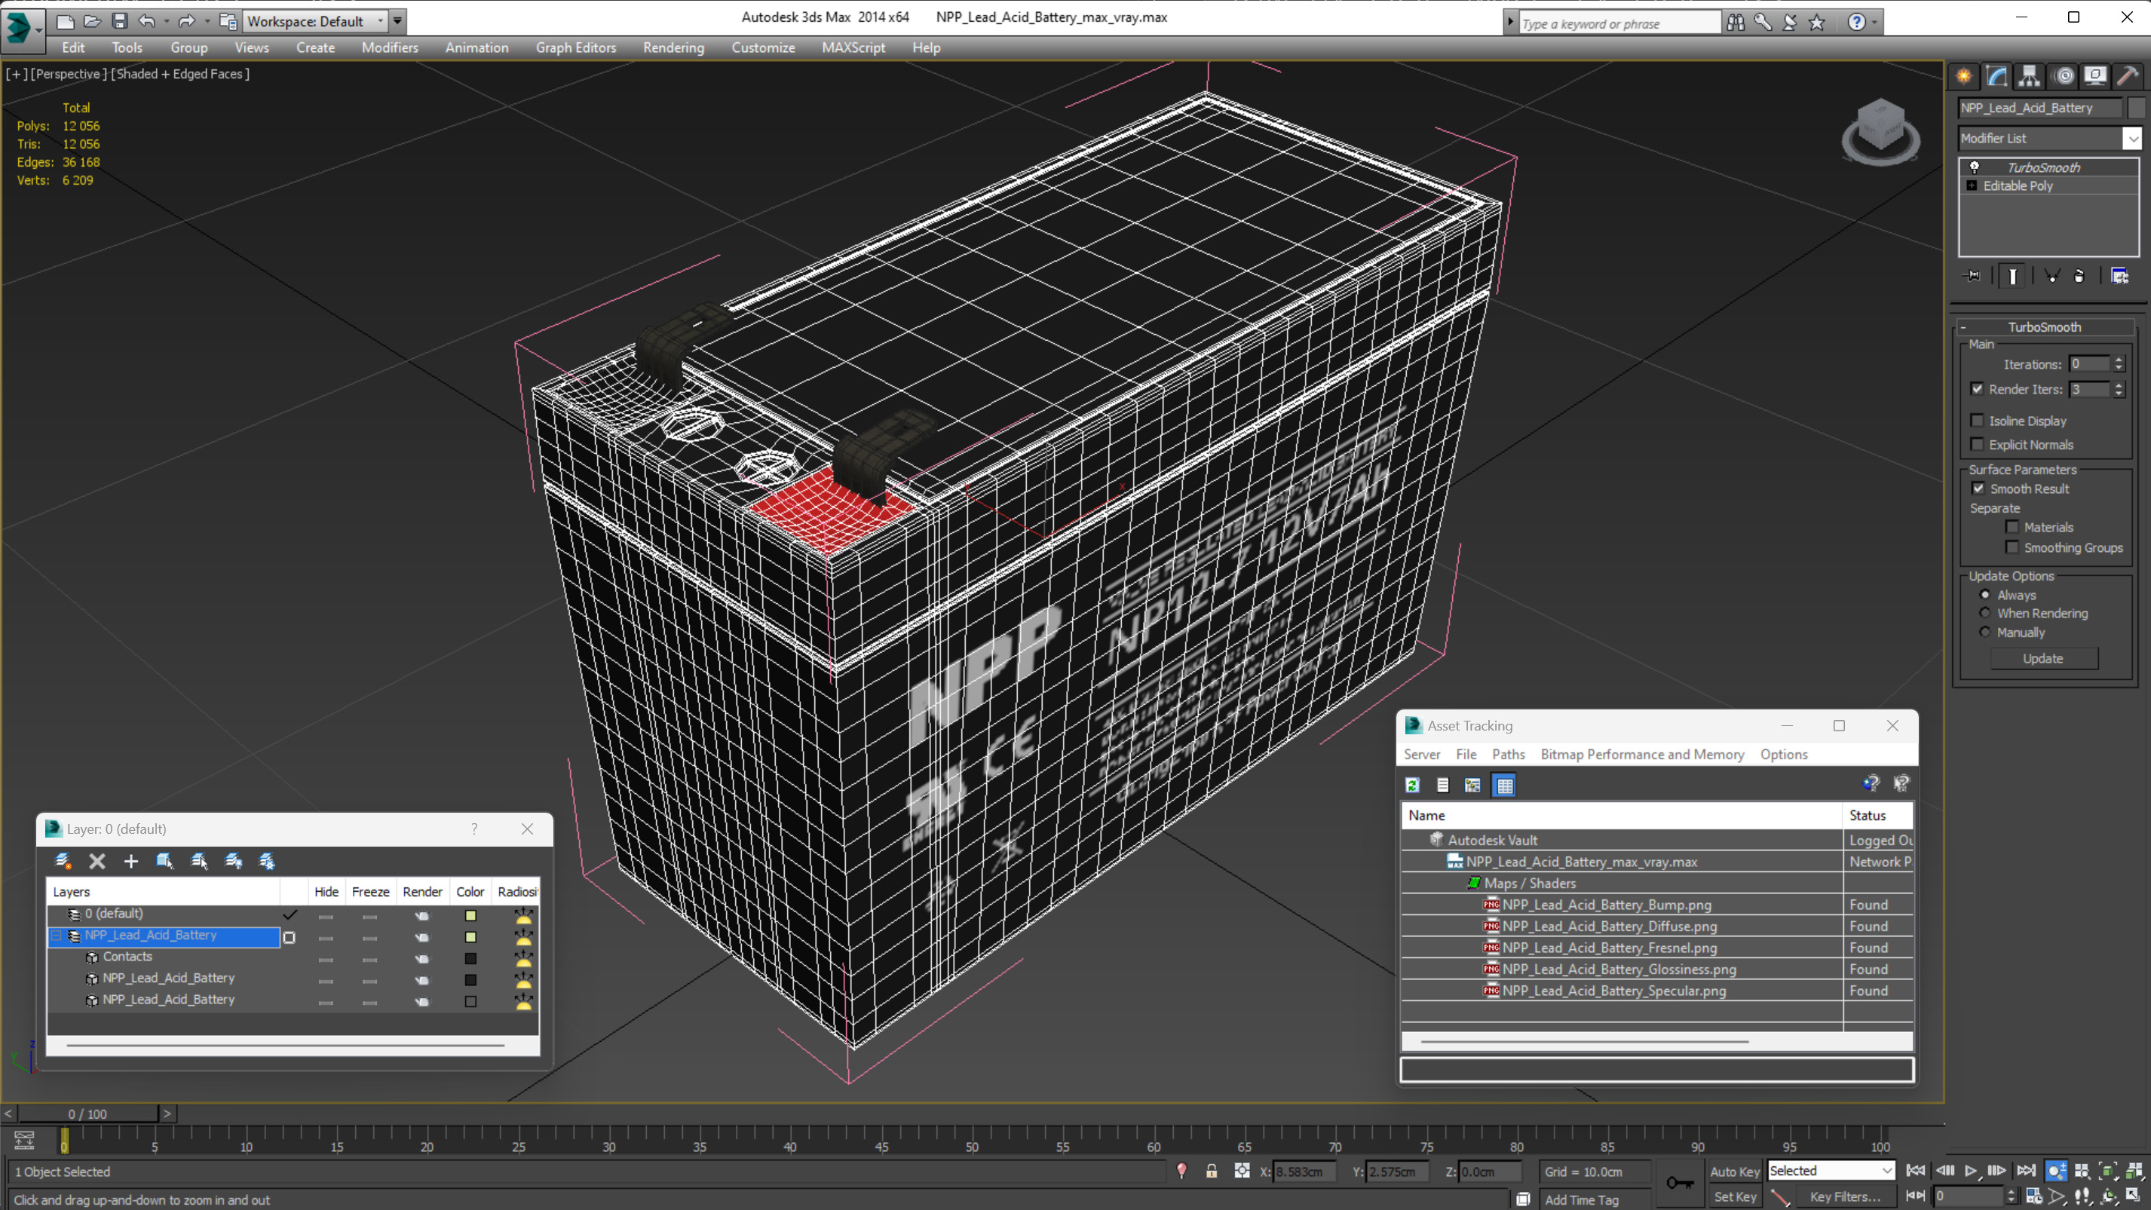Open the Hierarchy command panel tab
Viewport: 2151px width, 1210px height.
point(2028,77)
